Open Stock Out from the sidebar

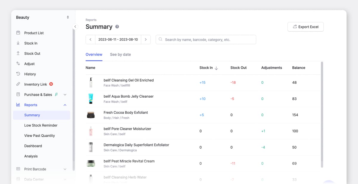(x=32, y=53)
